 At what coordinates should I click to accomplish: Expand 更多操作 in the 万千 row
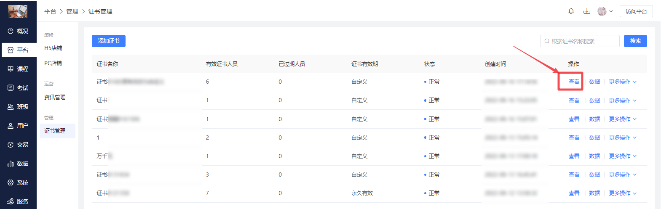(x=623, y=156)
